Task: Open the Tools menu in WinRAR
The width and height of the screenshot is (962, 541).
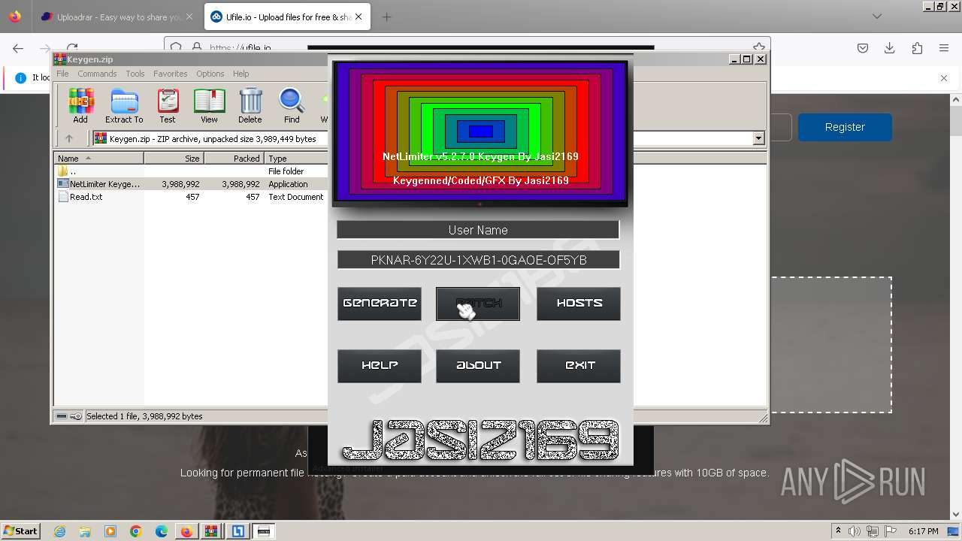Action: click(x=135, y=74)
